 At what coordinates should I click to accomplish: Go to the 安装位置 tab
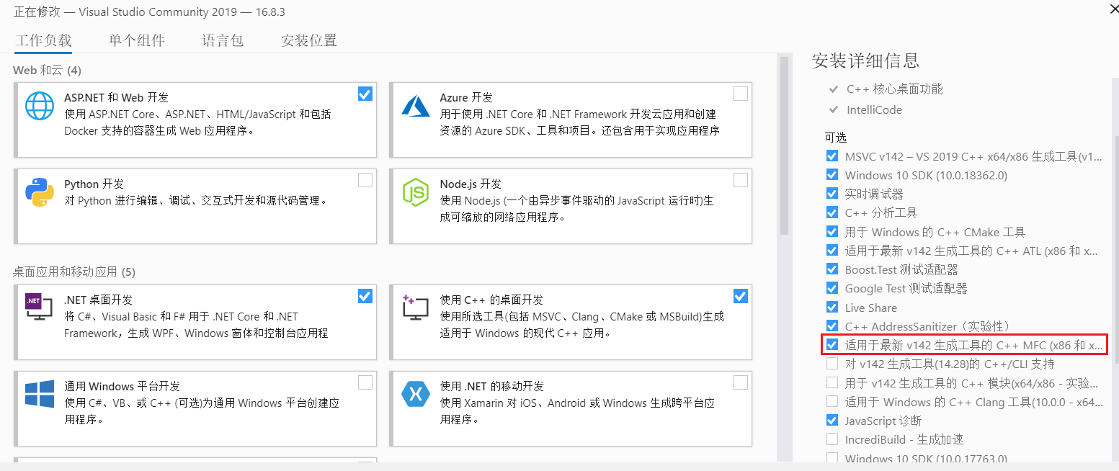(x=308, y=40)
